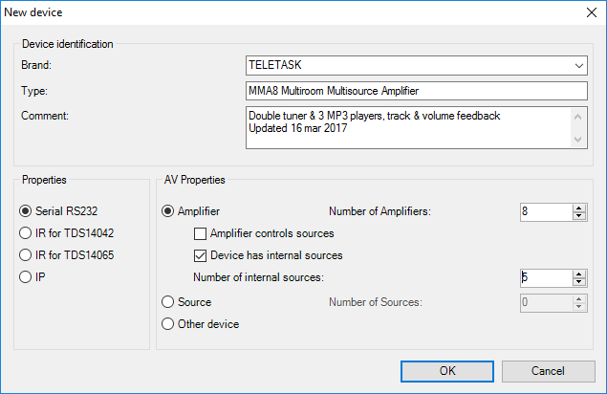
Task: Open the Brand dropdown list
Action: click(579, 66)
